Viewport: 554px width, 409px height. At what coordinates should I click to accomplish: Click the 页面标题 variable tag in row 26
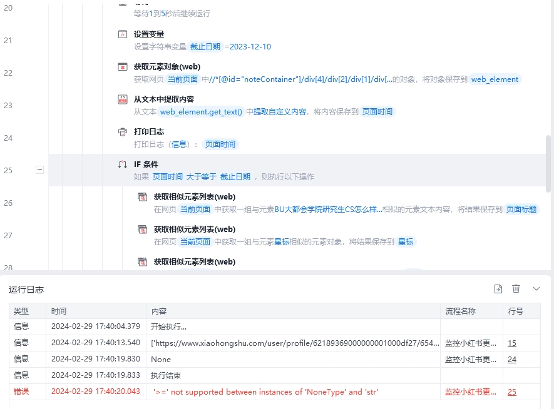tap(521, 210)
